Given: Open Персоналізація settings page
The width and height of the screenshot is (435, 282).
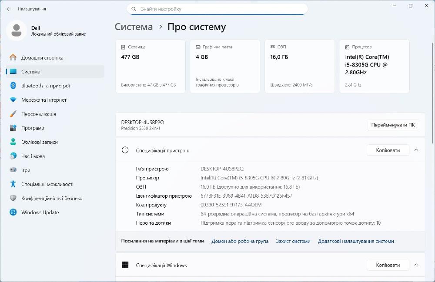Looking at the screenshot, I should pyautogui.click(x=55, y=114).
